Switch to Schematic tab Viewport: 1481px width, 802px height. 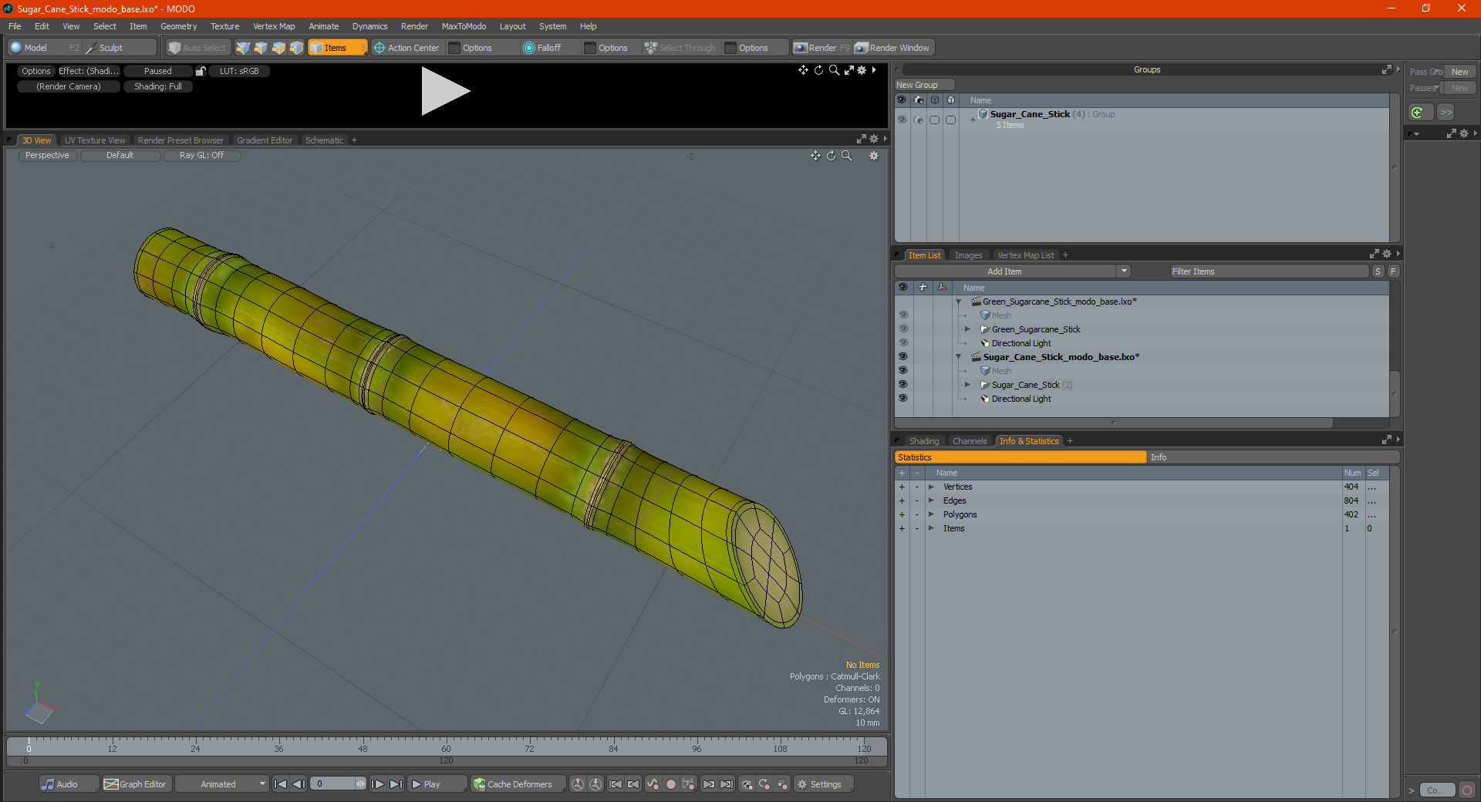click(x=324, y=140)
